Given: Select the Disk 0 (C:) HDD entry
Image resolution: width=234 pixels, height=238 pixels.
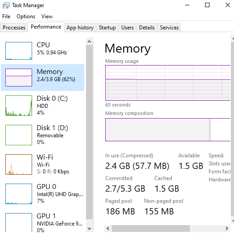Looking at the screenshot, I should (43, 106).
